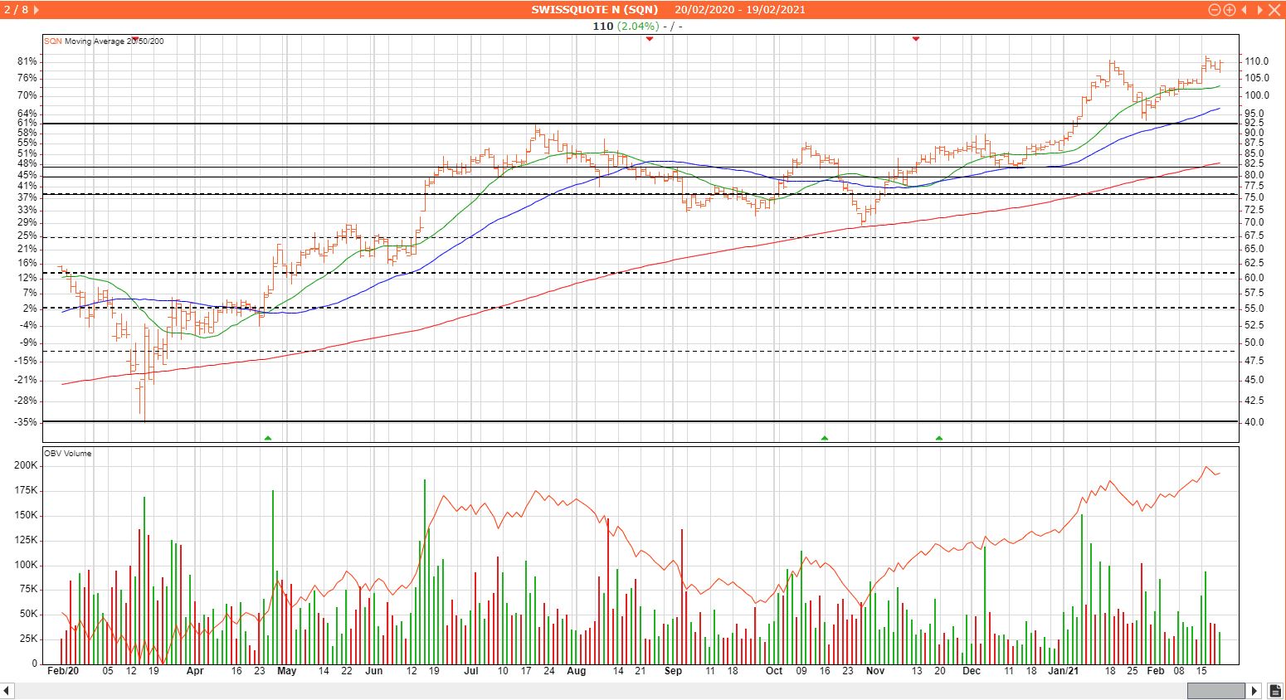The width and height of the screenshot is (1286, 700).
Task: Click the red marker near mid November
Action: (916, 39)
